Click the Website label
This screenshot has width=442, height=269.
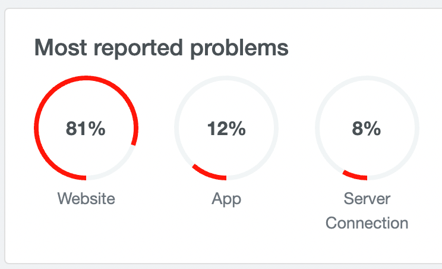click(x=86, y=198)
